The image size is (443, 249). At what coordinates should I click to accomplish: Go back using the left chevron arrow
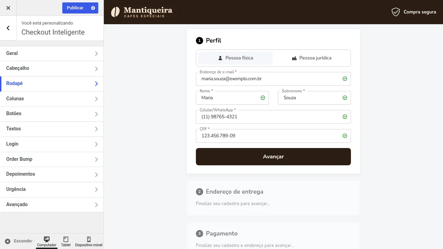point(8,28)
